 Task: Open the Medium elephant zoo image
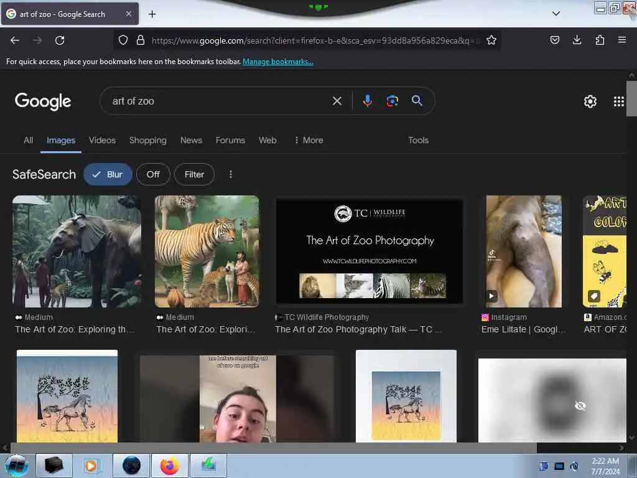77,251
